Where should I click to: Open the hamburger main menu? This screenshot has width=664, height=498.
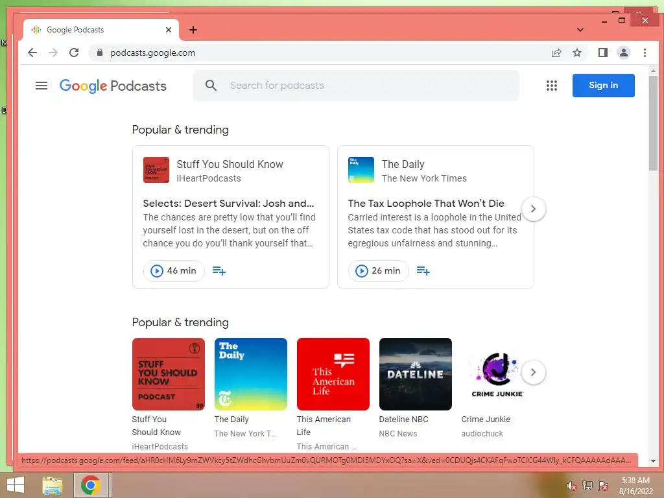pos(41,86)
